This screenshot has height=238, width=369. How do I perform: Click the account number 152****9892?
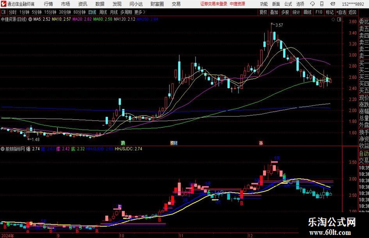coord(353,4)
